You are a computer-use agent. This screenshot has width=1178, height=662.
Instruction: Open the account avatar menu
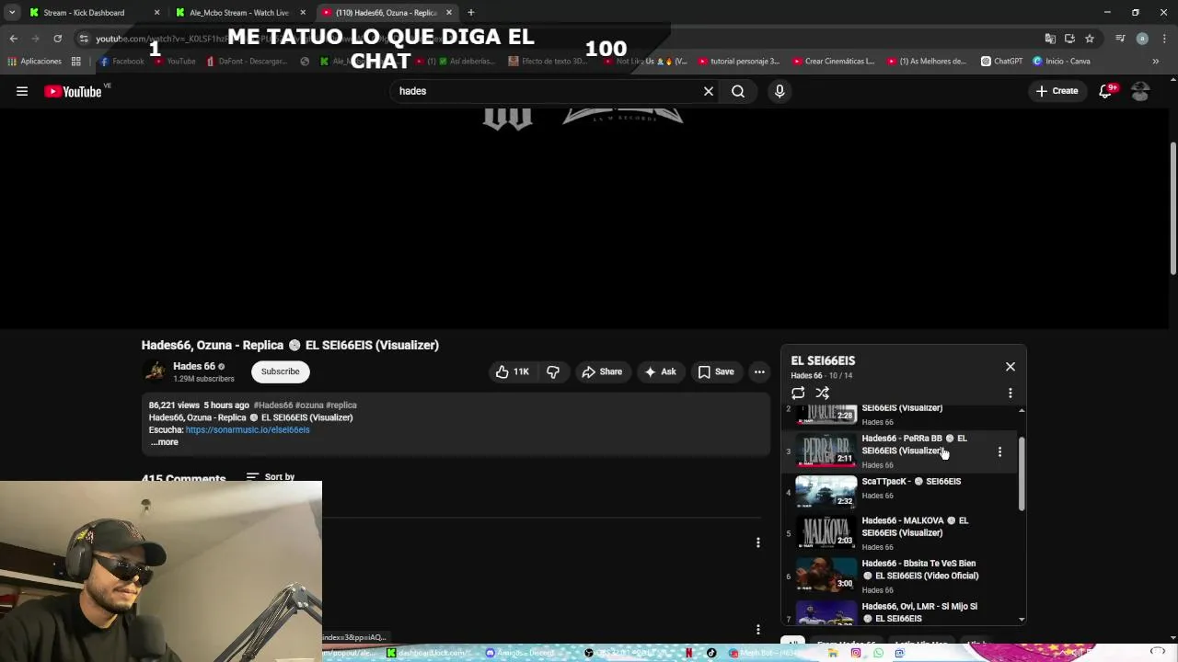[1140, 91]
